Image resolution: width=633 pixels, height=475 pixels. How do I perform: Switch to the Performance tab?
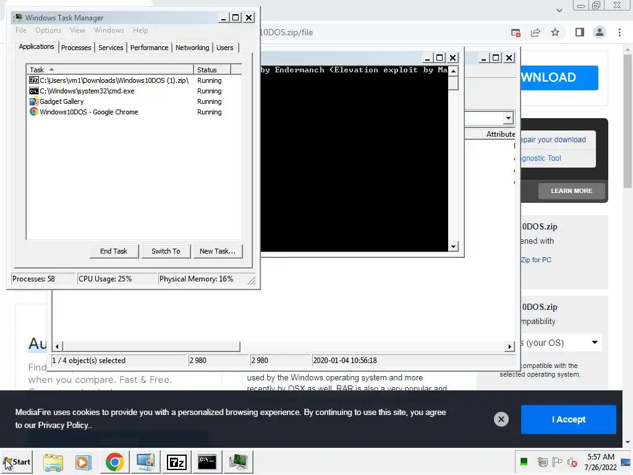[149, 48]
